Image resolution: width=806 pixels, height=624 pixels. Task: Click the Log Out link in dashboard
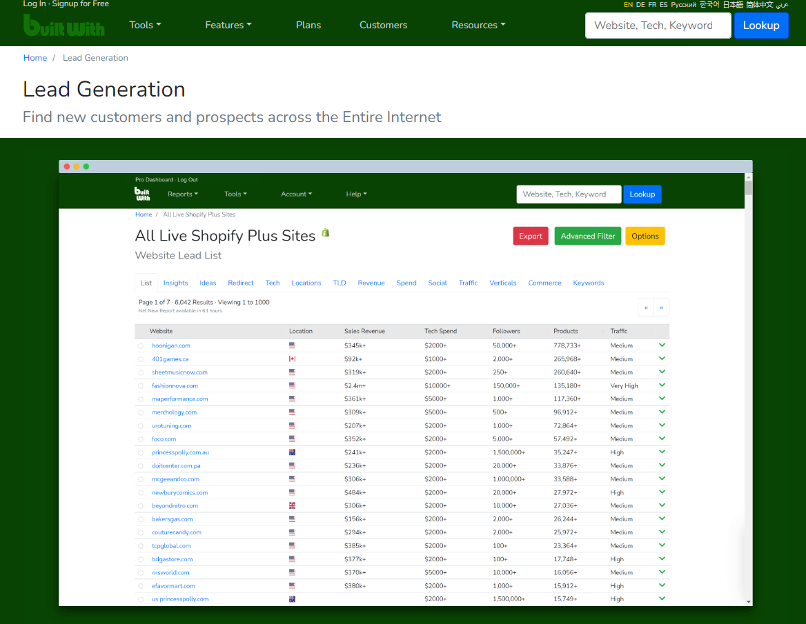pyautogui.click(x=188, y=180)
